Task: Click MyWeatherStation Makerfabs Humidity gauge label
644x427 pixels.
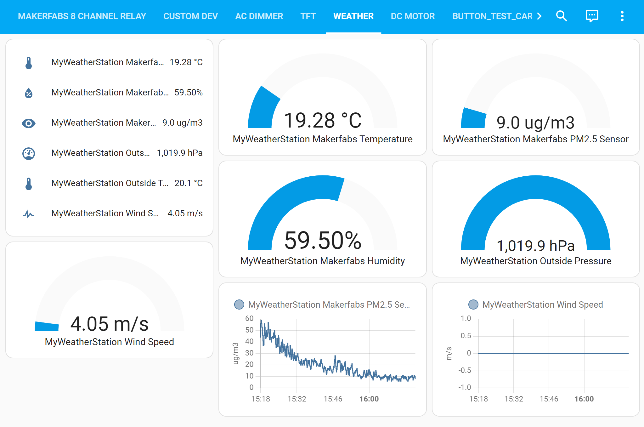Action: [x=323, y=261]
